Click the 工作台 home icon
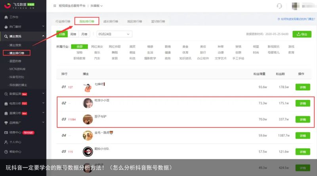This screenshot has height=176, width=317. click(6, 17)
